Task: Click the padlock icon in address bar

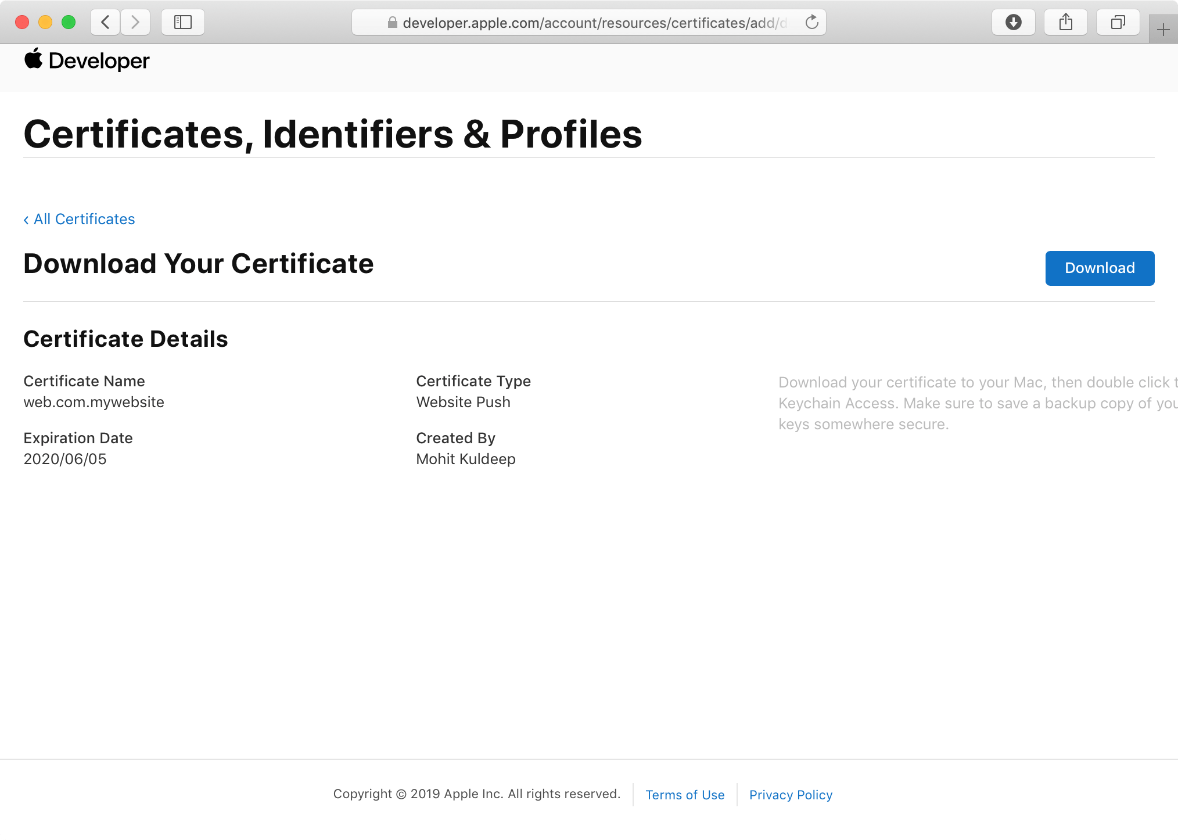Action: [393, 23]
